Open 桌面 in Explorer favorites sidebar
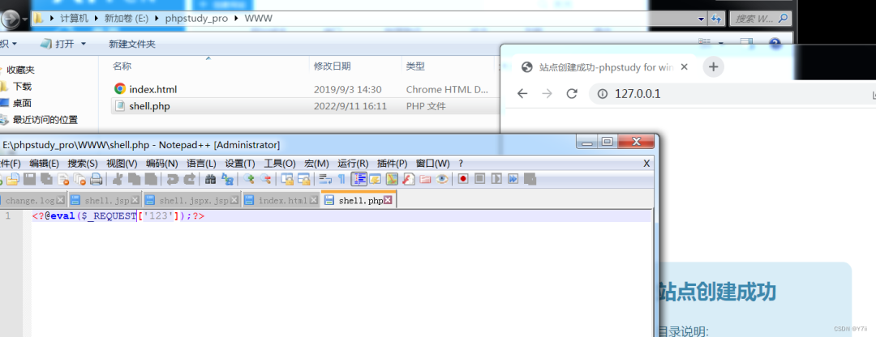This screenshot has width=876, height=337. click(x=23, y=103)
